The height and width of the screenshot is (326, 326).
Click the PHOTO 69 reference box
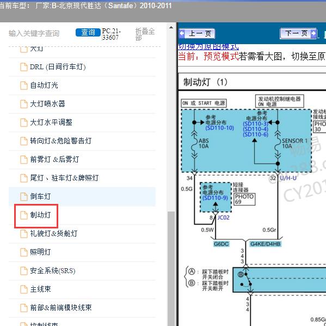pyautogui.click(x=244, y=199)
